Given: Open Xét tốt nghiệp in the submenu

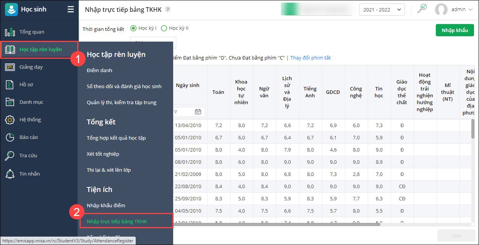Looking at the screenshot, I should pyautogui.click(x=103, y=154).
